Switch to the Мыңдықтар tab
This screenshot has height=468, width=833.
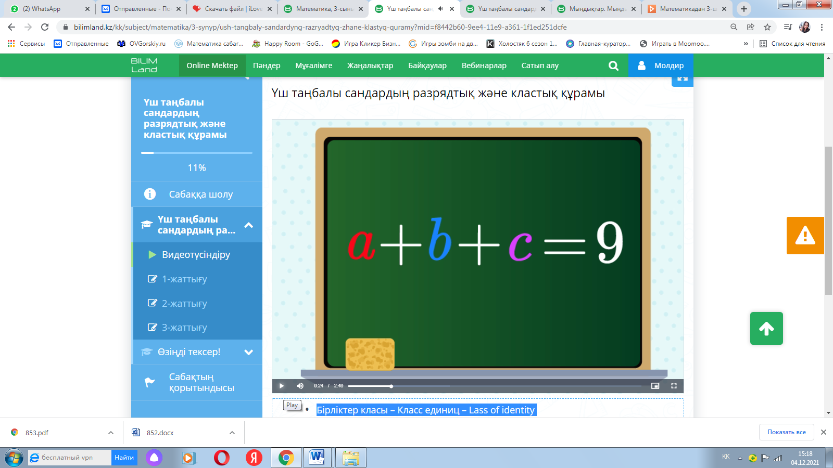click(x=597, y=9)
